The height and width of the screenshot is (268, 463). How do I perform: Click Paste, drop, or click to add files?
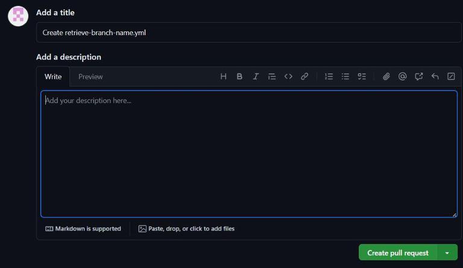point(186,229)
